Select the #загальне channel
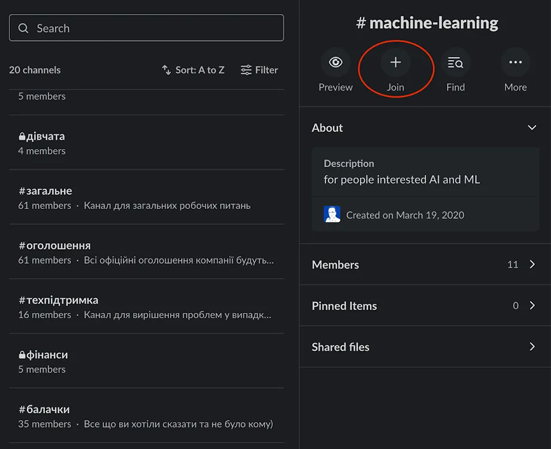Screen dimensions: 551x449 [x=46, y=191]
